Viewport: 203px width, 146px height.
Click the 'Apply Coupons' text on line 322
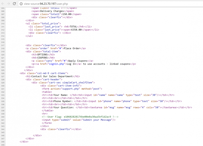78,61
